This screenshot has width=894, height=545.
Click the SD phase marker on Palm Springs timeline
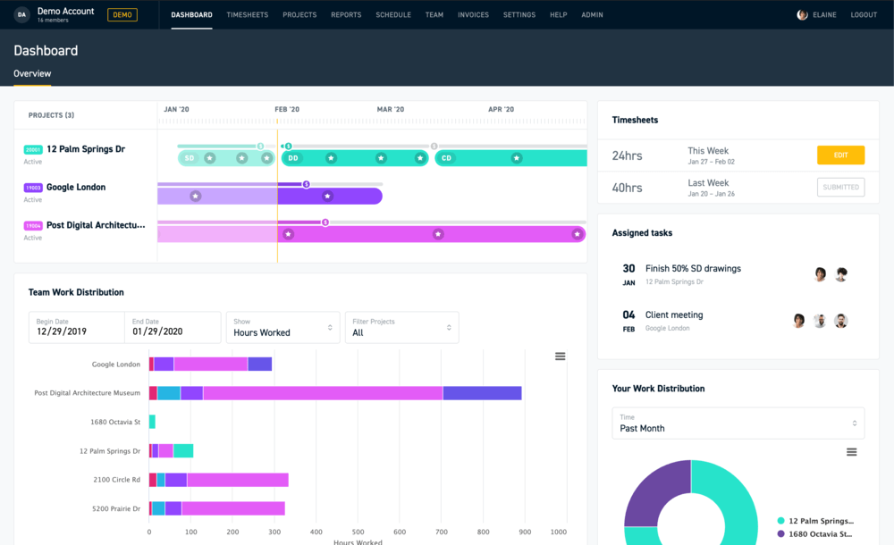[190, 157]
